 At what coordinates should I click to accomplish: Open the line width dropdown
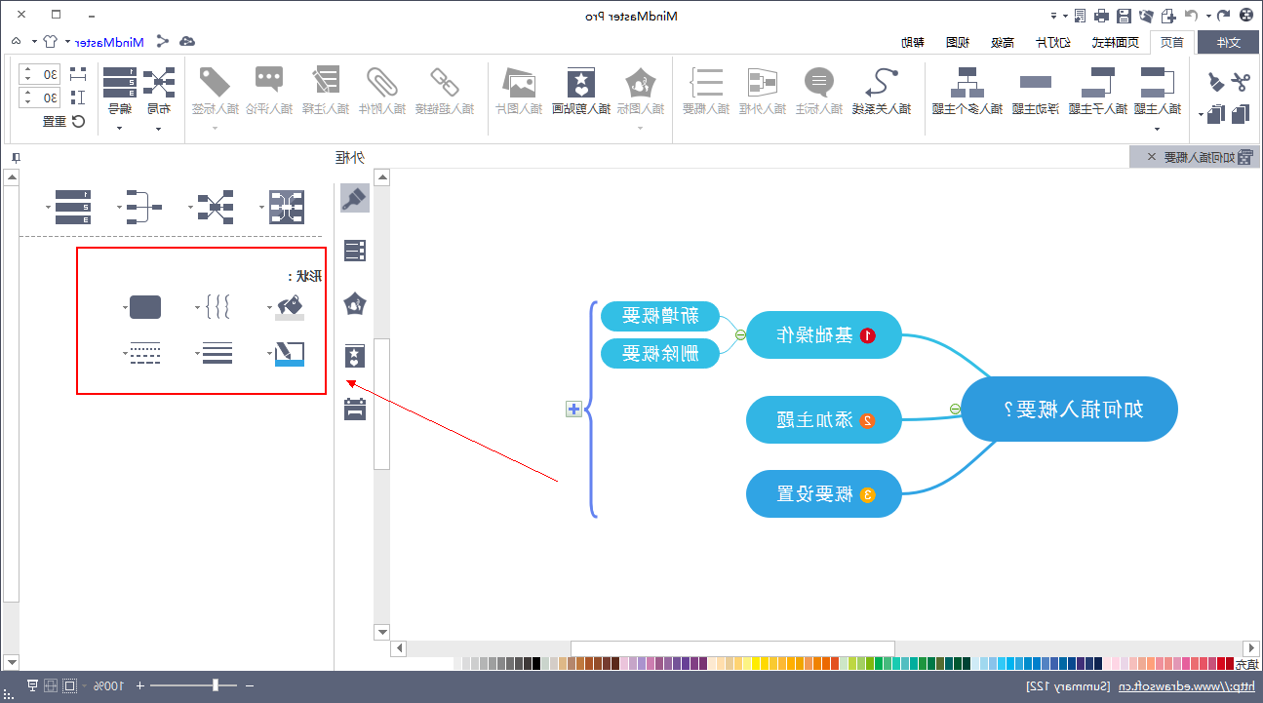click(216, 354)
